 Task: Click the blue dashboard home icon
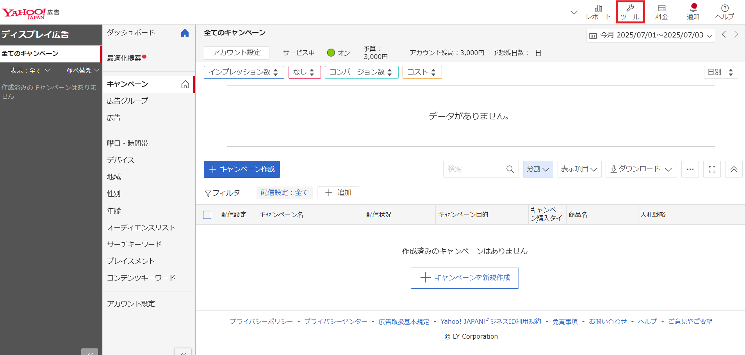pos(185,33)
